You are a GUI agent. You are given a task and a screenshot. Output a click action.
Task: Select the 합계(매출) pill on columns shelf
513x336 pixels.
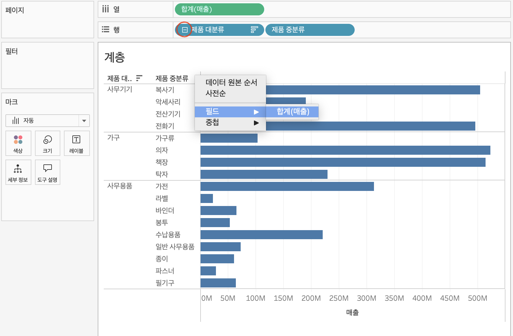pyautogui.click(x=220, y=9)
